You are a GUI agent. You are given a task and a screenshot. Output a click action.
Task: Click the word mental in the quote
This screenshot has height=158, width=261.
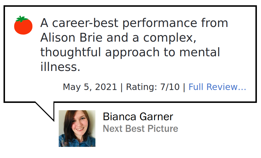click(x=200, y=52)
